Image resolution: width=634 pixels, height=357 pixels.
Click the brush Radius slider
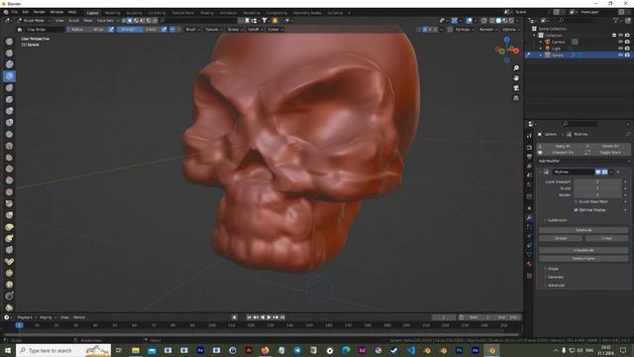(86, 30)
